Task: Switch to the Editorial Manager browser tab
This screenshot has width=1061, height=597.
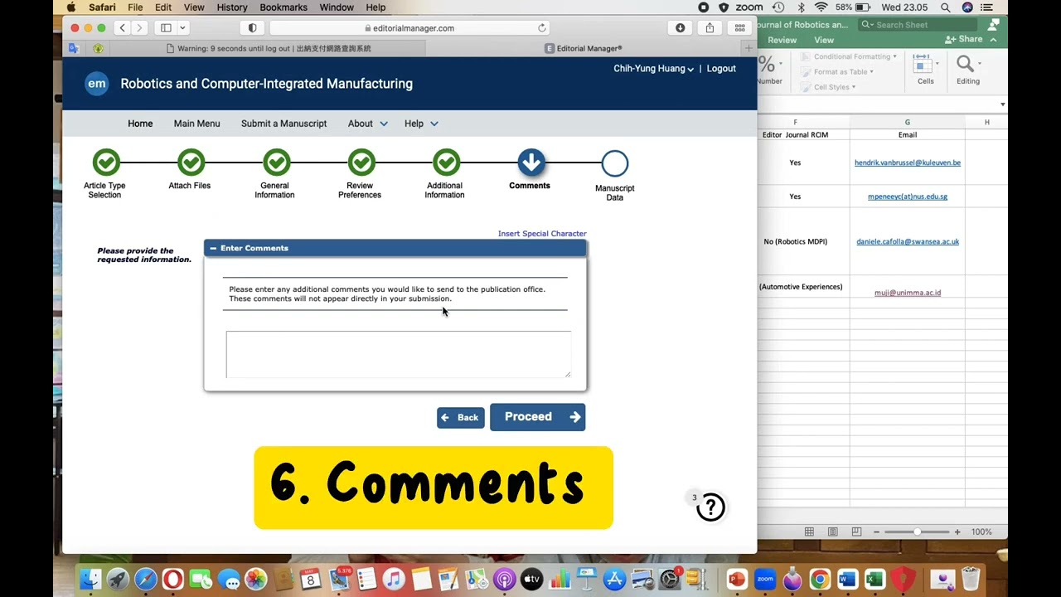Action: 584,48
